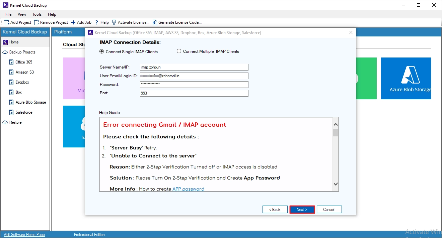Click Help Guide scroll down arrow
442x238 pixels.
pos(336,184)
